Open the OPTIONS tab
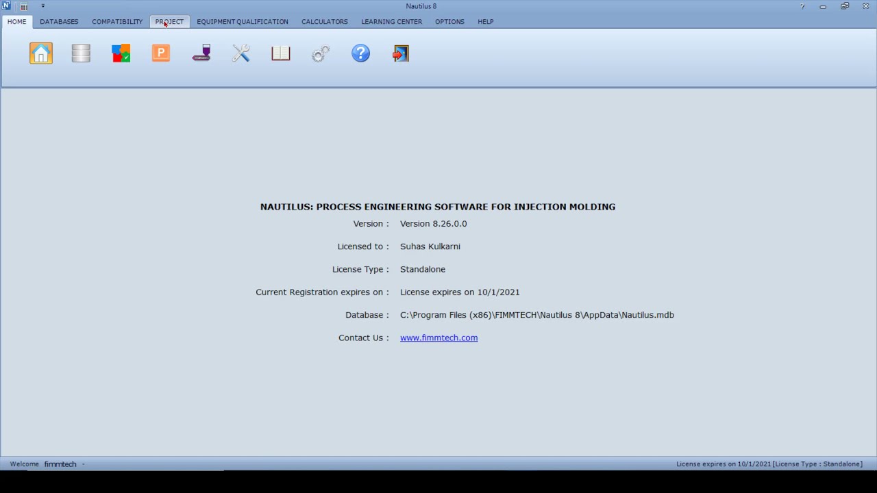Viewport: 877px width, 493px height. 449,21
